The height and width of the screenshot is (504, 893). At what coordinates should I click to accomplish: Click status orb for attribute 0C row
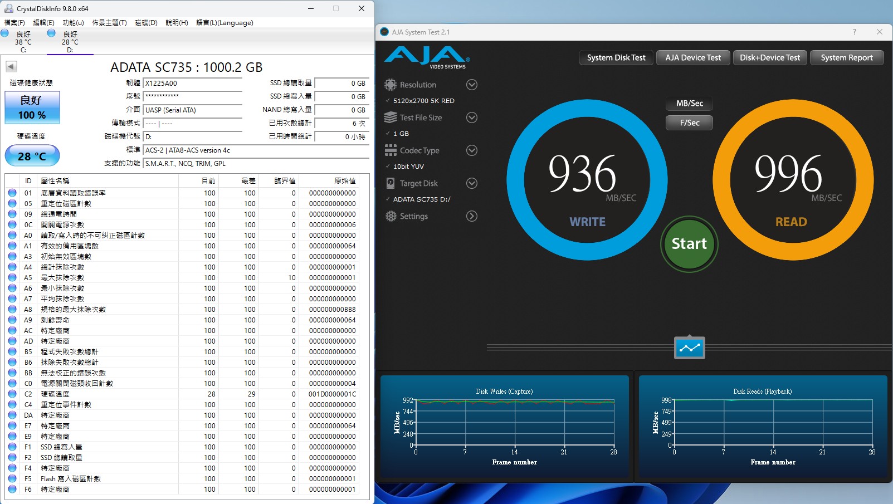[x=12, y=224]
